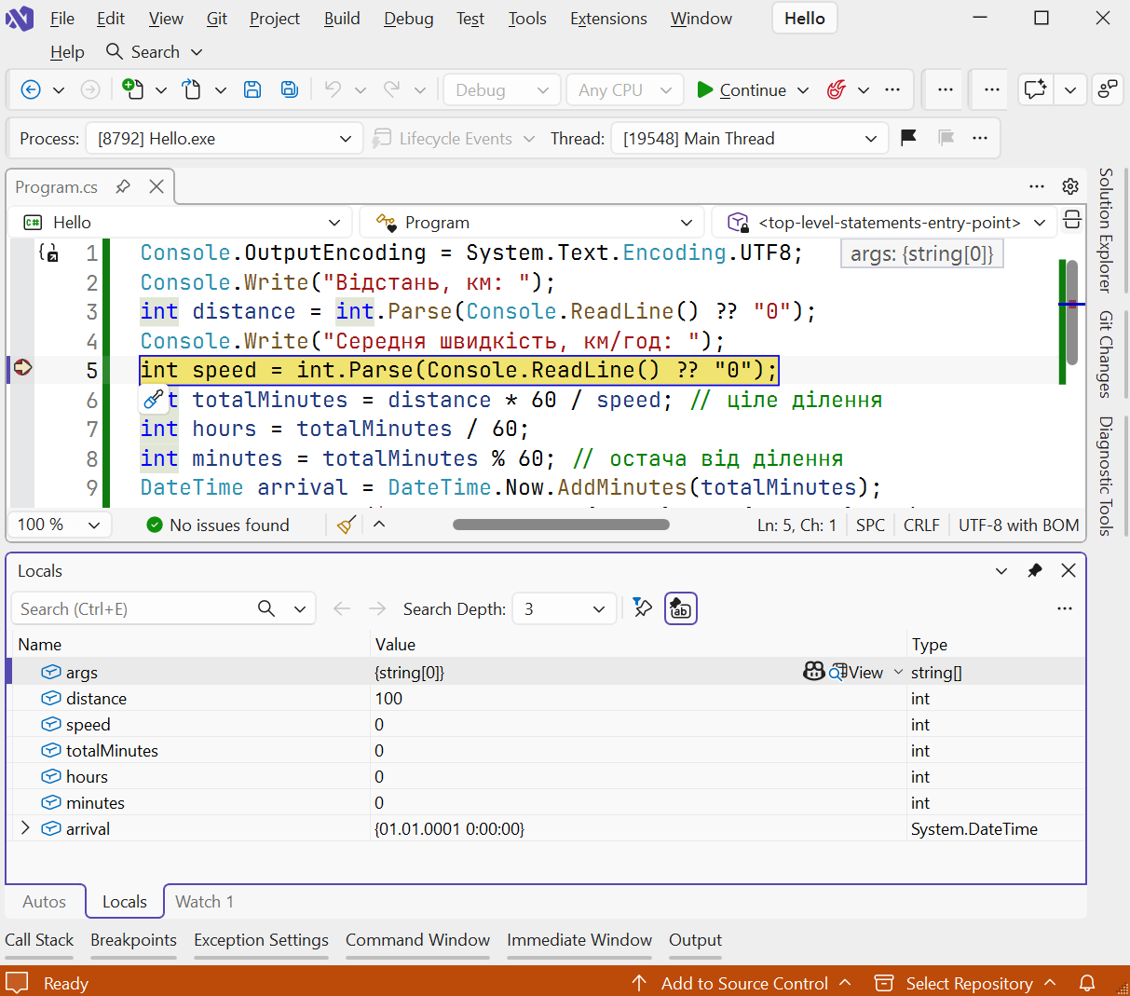Click the Save All double-disk icon
Image resolution: width=1130 pixels, height=996 pixels.
coord(290,89)
